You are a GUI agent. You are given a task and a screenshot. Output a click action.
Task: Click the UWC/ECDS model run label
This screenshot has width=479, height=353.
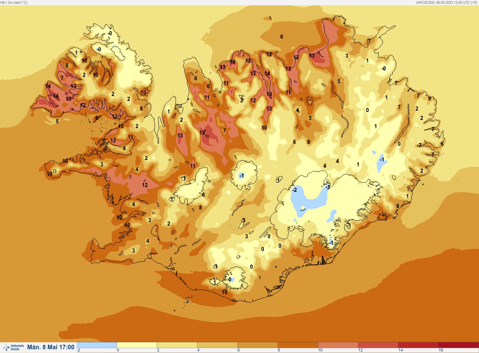(447, 2)
